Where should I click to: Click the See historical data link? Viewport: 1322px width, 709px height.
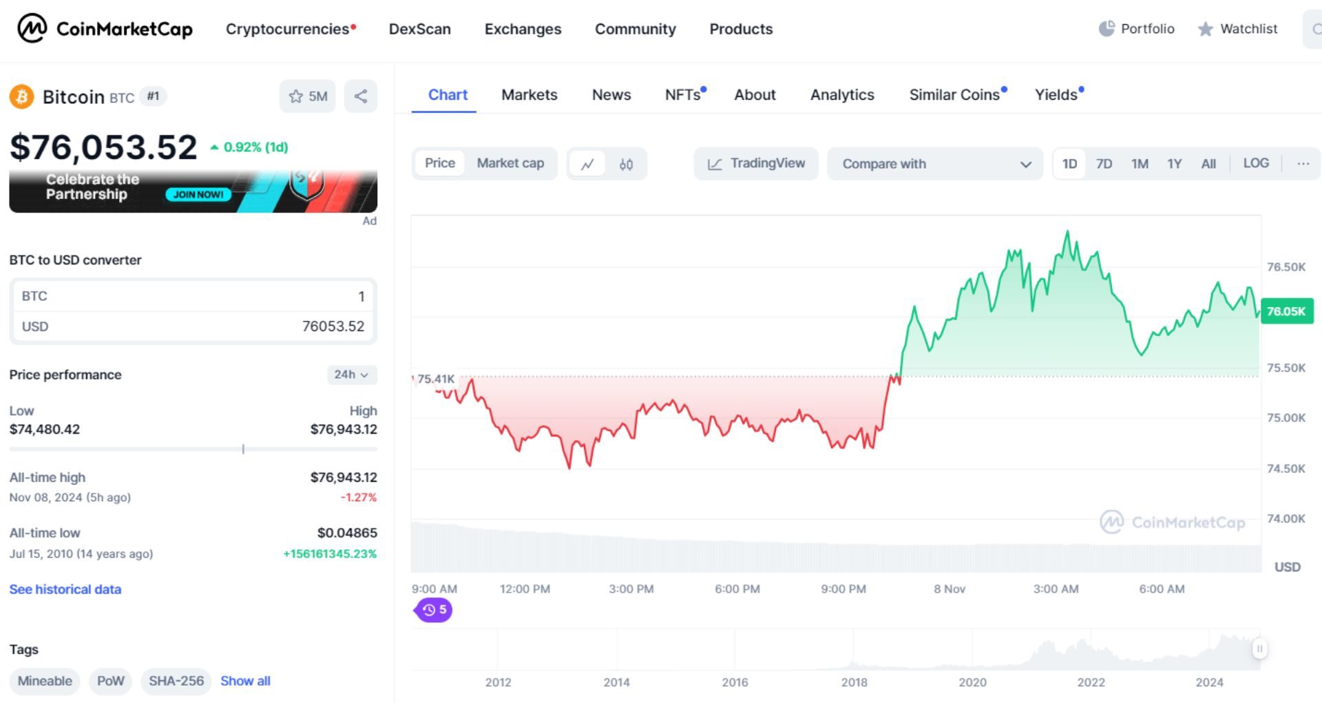tap(65, 589)
